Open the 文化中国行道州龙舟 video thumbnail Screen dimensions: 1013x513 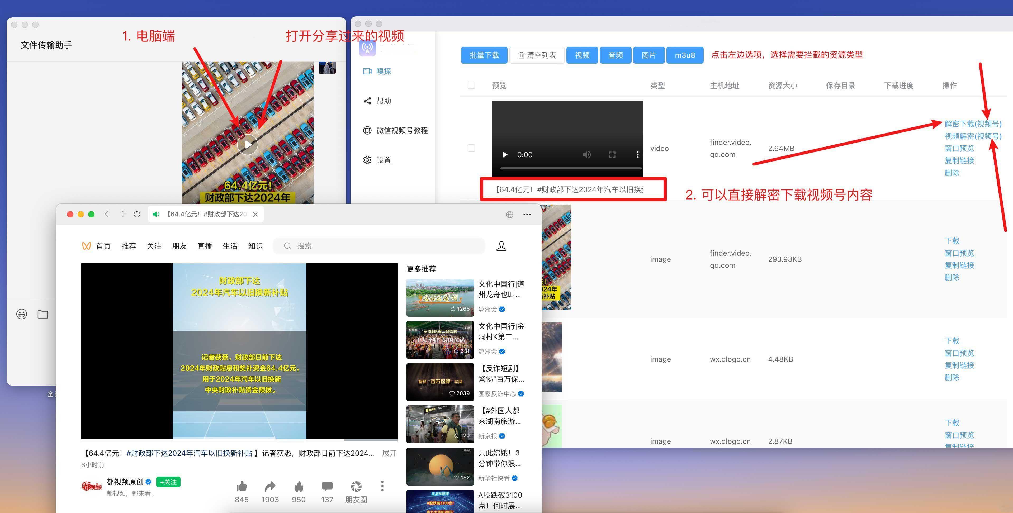point(440,297)
